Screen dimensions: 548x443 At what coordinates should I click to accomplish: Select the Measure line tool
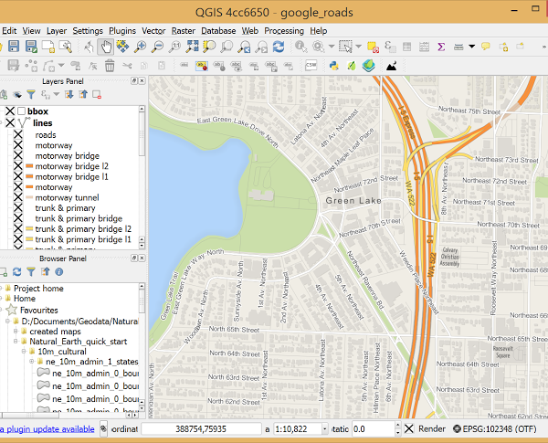458,47
